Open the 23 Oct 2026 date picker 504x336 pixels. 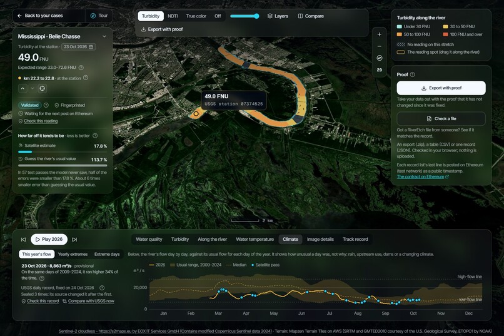pos(78,47)
